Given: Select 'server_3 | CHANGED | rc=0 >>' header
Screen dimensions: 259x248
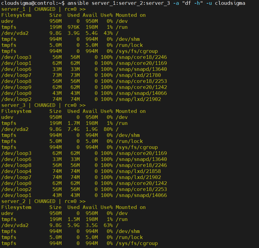Looking at the screenshot, I should [x=43, y=105].
